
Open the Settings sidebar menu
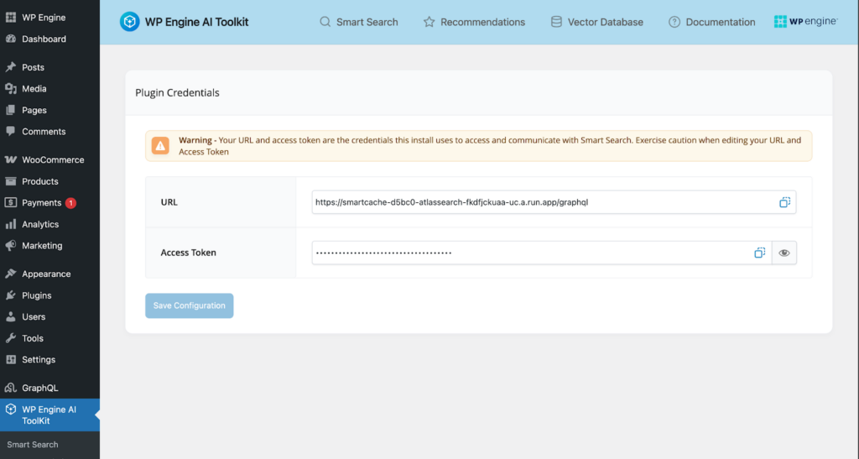(x=39, y=359)
